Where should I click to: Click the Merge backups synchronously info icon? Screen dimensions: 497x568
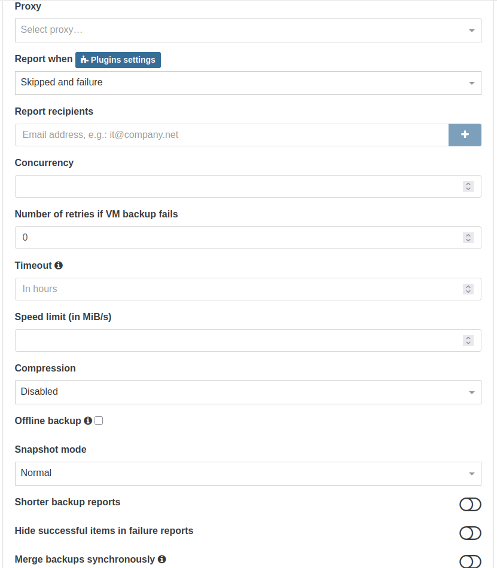point(161,559)
